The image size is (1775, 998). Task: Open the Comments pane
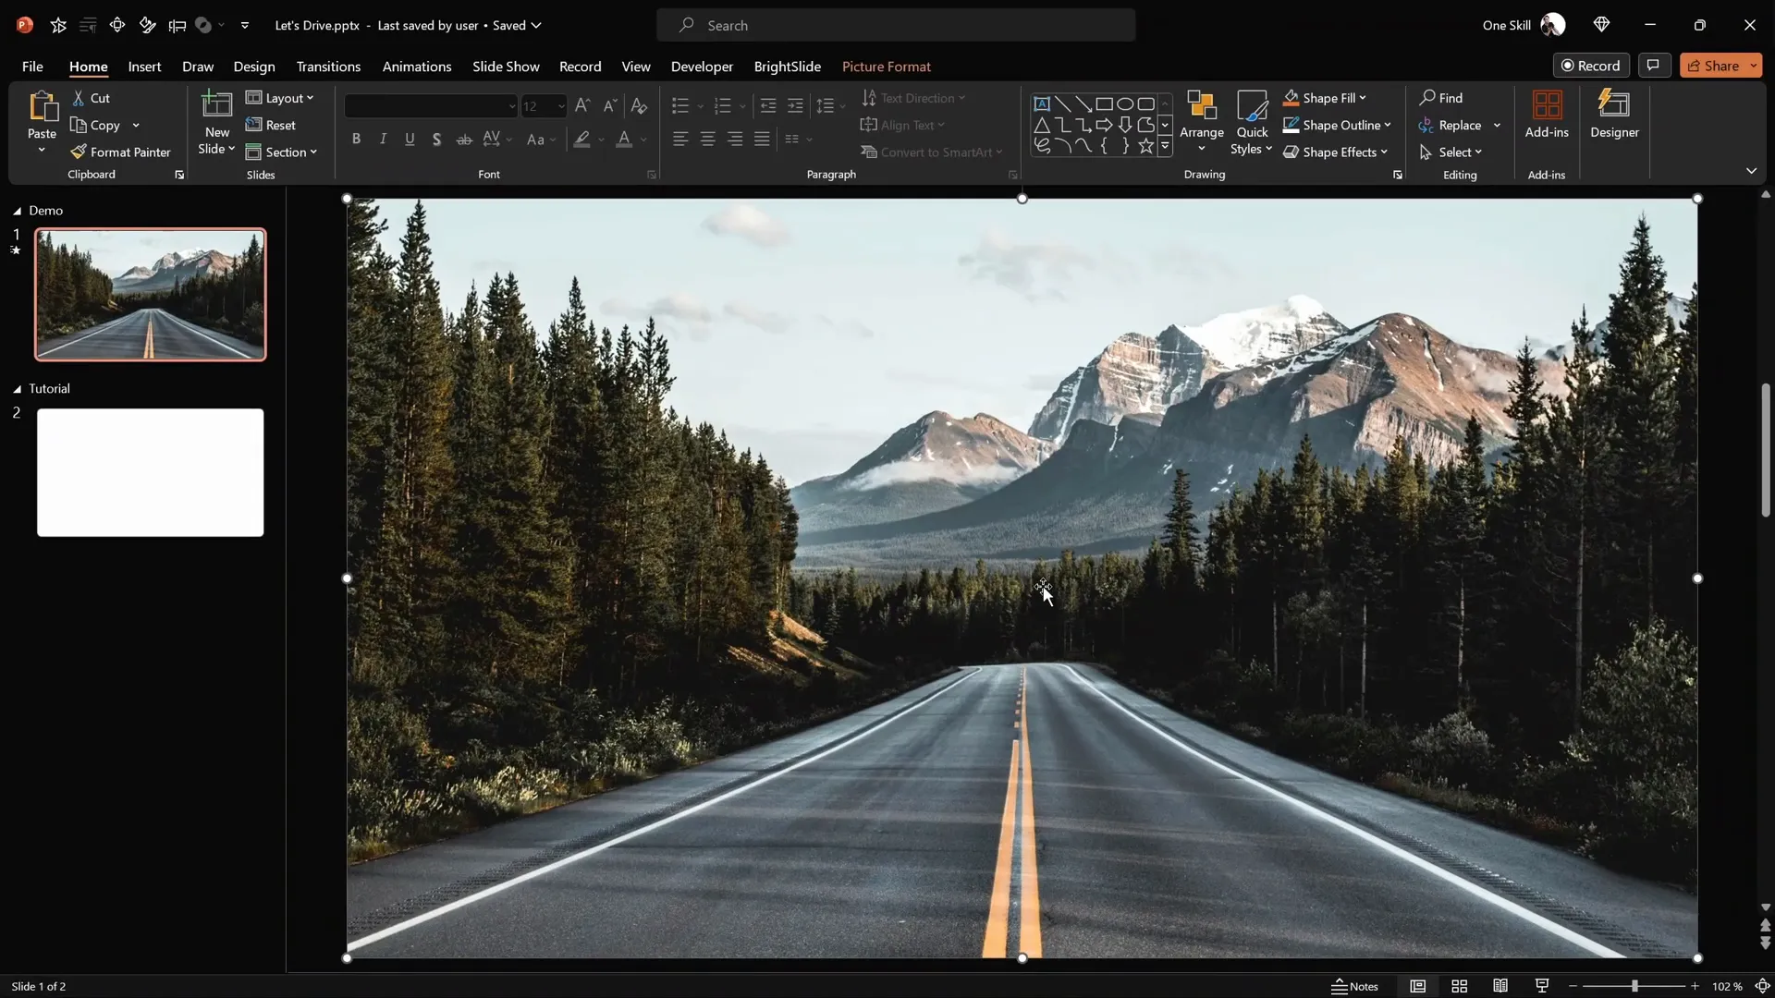(1653, 66)
